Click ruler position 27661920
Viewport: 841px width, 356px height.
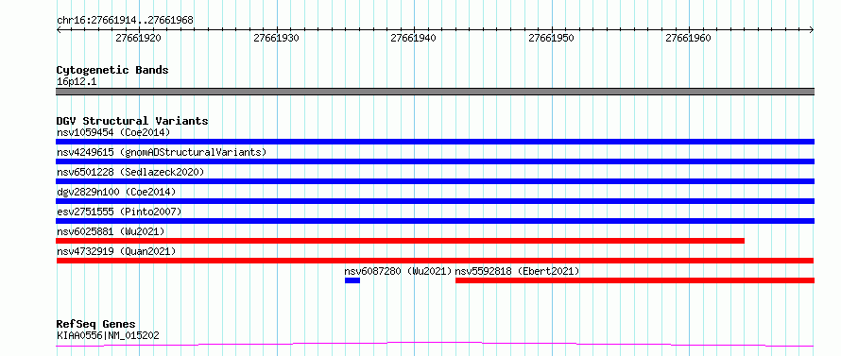coord(138,38)
